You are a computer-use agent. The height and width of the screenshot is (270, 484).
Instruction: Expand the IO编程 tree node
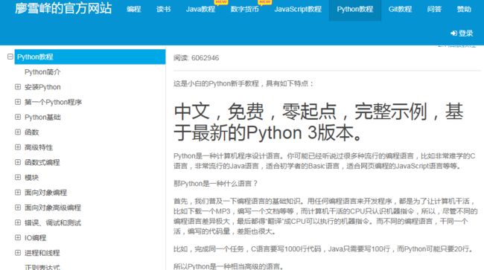(18, 237)
